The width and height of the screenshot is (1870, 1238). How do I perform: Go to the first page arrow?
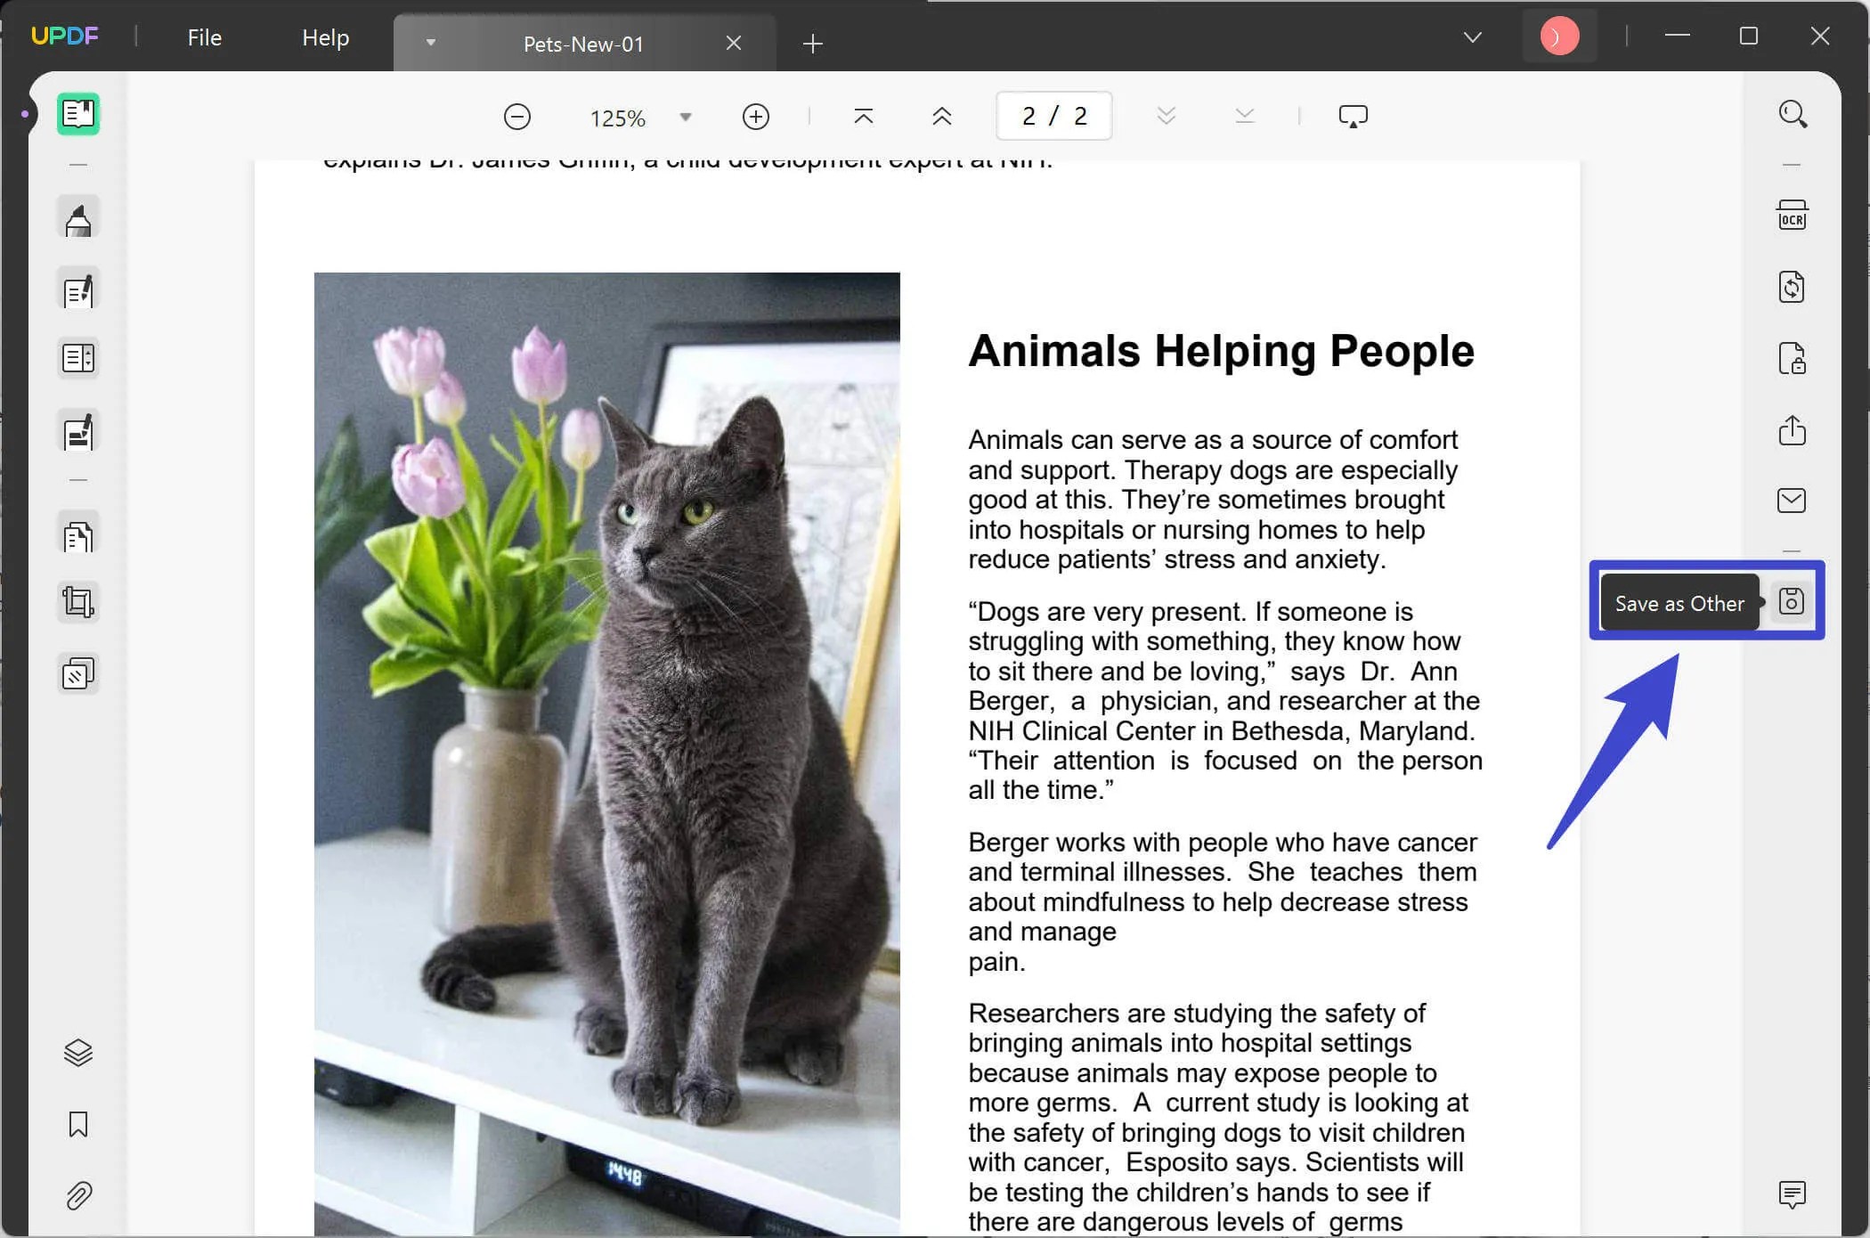pos(863,117)
